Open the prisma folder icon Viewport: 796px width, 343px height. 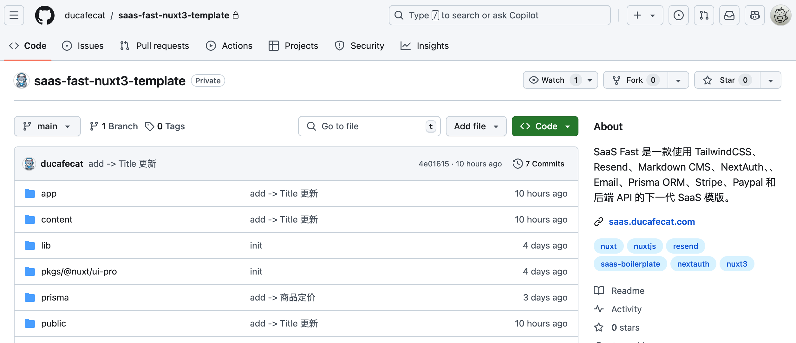click(x=30, y=297)
